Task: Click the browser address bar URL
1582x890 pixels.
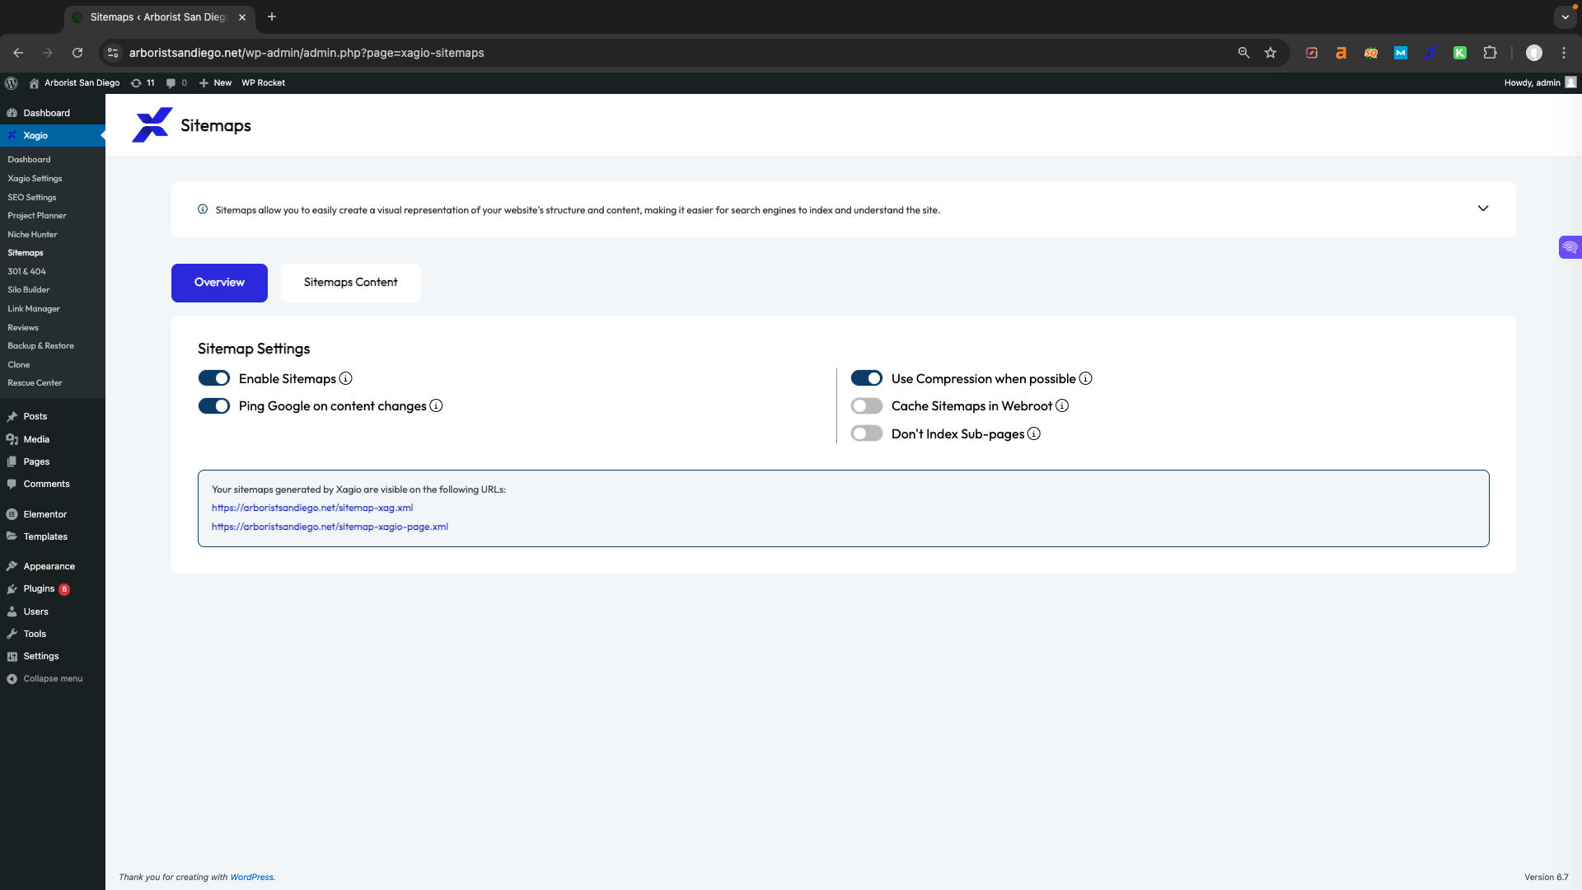Action: [307, 53]
